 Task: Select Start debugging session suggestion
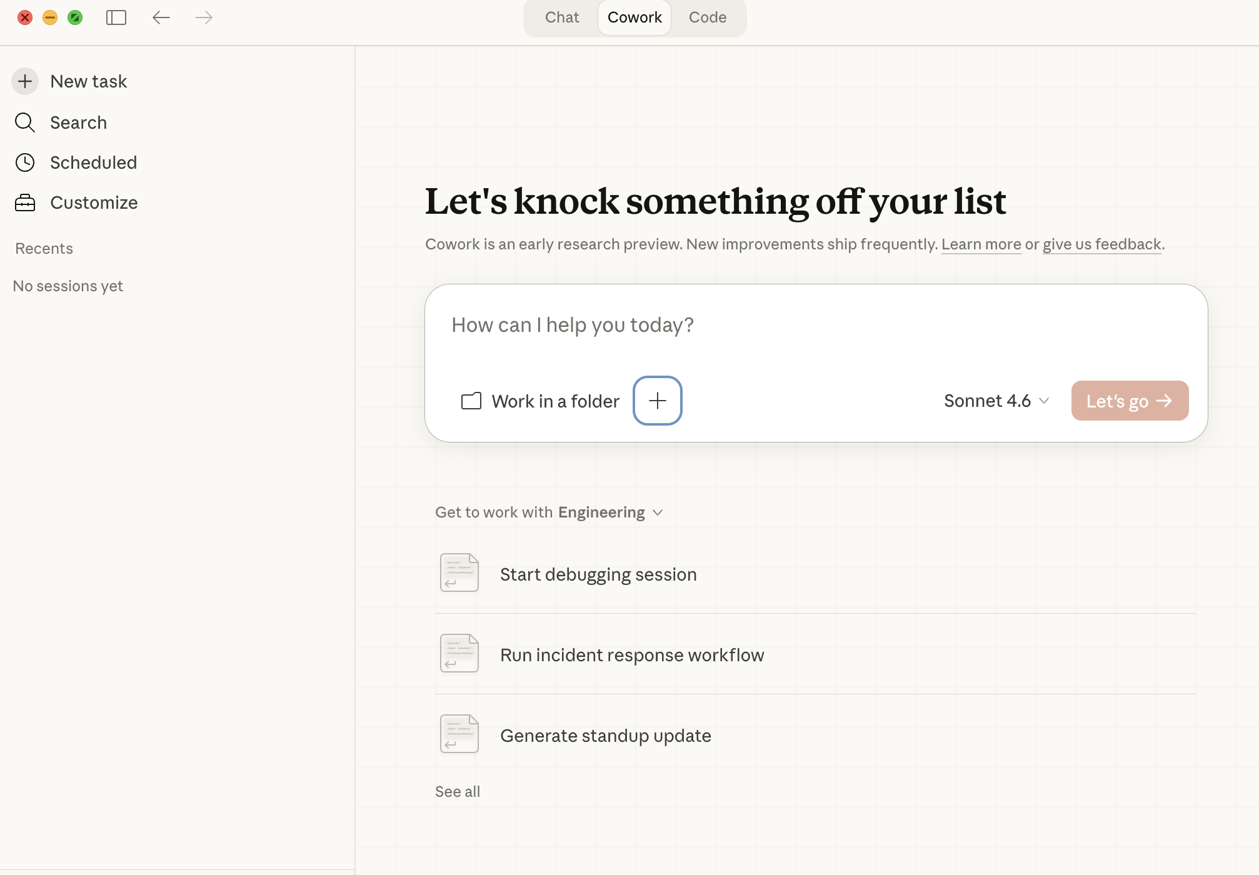[x=815, y=574]
